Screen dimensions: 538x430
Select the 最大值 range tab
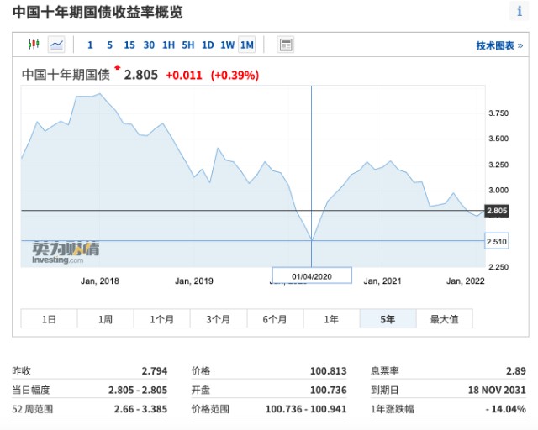[x=445, y=319]
